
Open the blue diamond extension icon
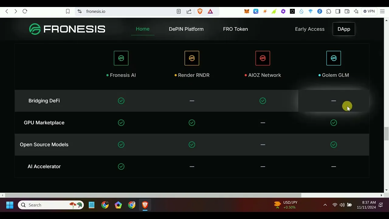(311, 11)
